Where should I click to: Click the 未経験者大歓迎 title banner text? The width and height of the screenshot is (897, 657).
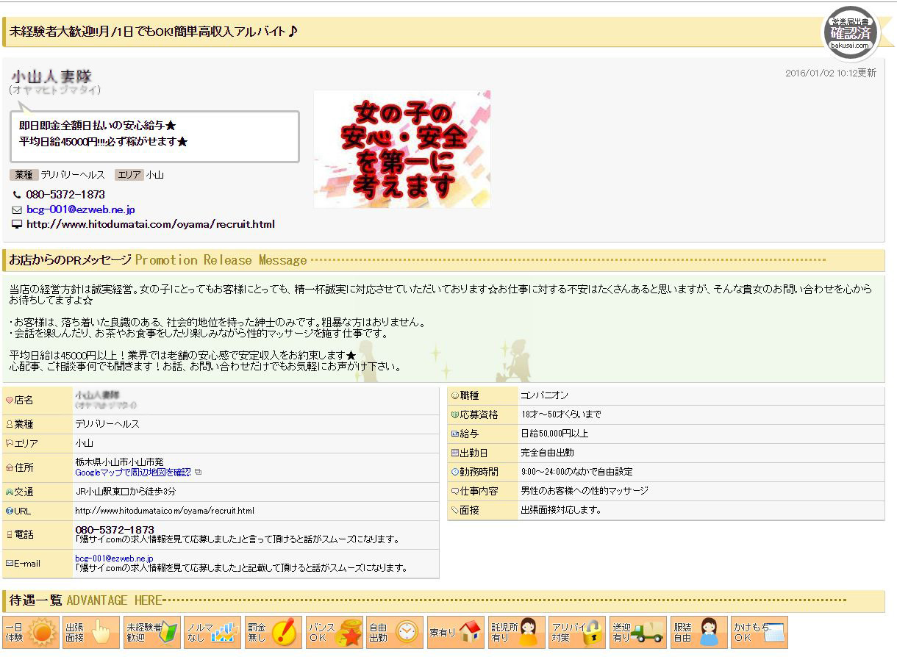[153, 32]
